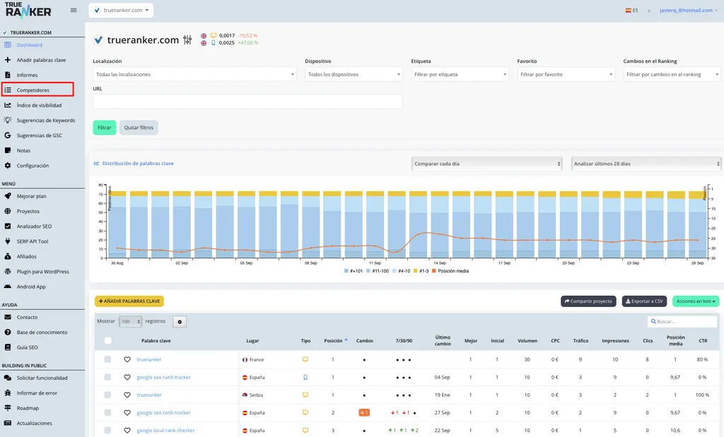Check the trueranker Serbia row checkbox
Screen dimensions: 724x437
107,395
